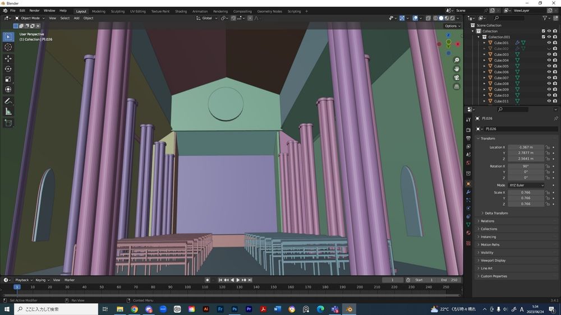Open Google Chrome from the taskbar
Viewport: 561px width, 315px height.
pos(134,309)
